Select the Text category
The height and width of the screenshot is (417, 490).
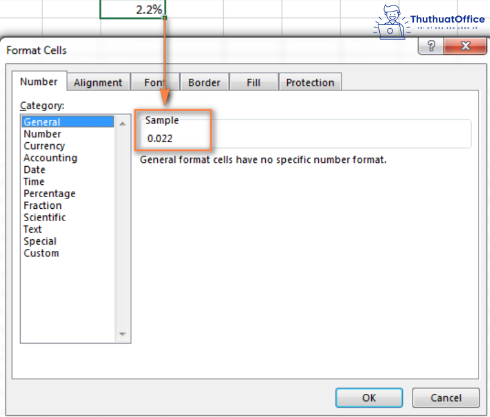tap(32, 229)
